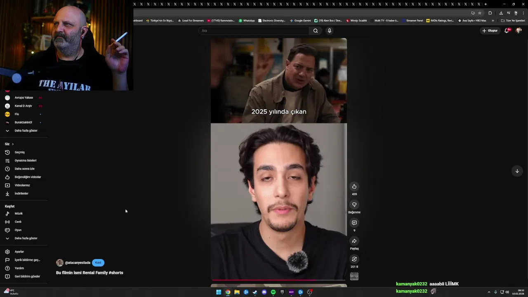Open weather widget on taskbar

[10, 292]
